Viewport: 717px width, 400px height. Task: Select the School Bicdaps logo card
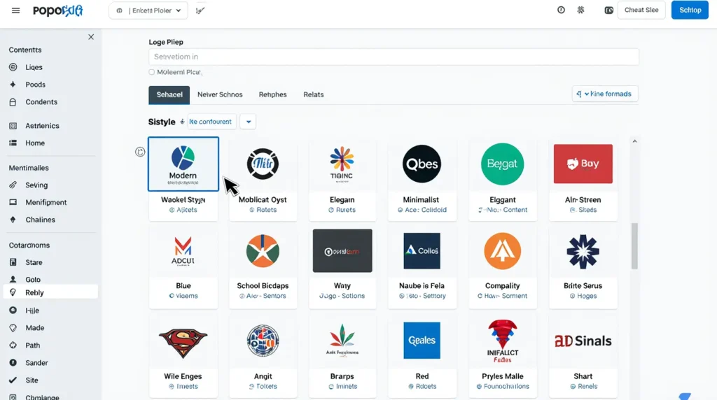coord(263,266)
